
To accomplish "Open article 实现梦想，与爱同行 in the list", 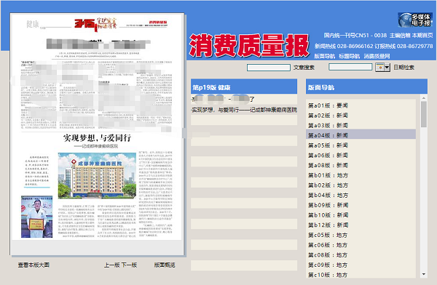I will [x=244, y=110].
